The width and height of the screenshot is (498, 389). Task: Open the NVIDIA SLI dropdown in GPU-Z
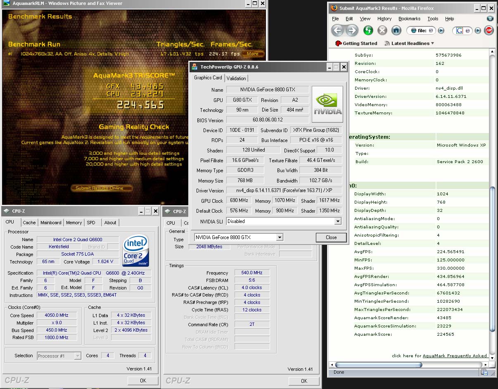coord(338,221)
